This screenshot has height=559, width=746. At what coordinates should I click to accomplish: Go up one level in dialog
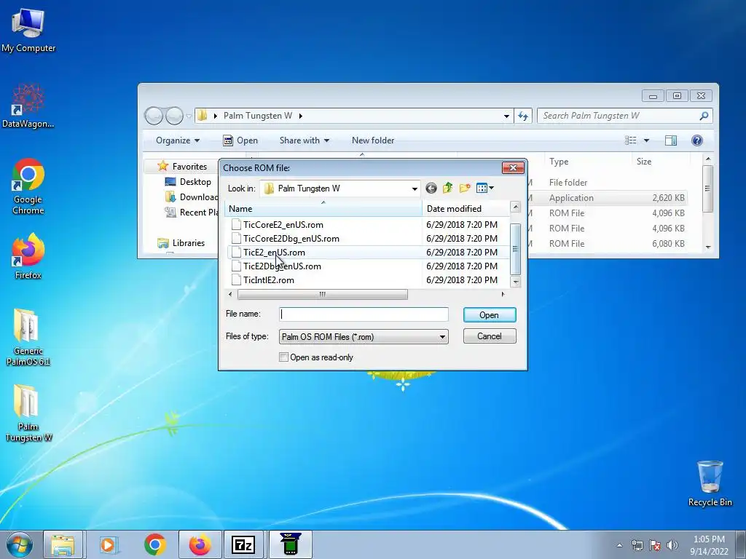(x=448, y=189)
